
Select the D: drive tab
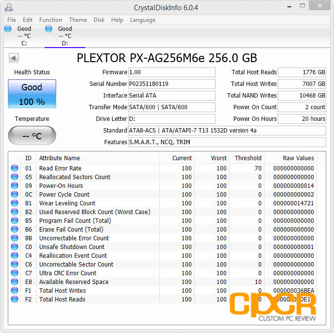click(65, 36)
